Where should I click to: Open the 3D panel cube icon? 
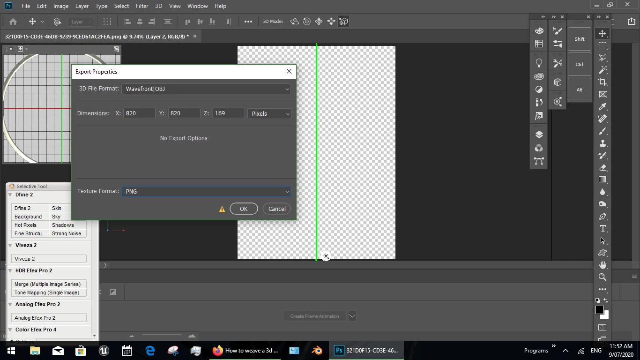[558, 82]
